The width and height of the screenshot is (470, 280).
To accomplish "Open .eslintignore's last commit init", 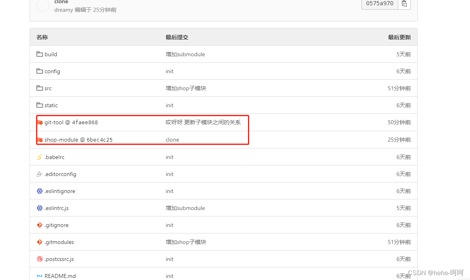I will point(169,191).
